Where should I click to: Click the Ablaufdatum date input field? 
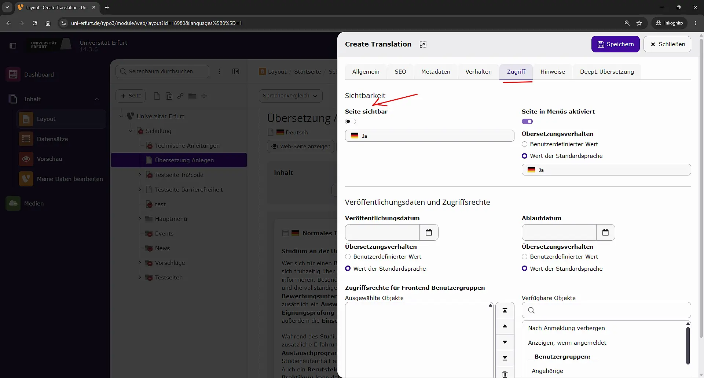click(559, 232)
